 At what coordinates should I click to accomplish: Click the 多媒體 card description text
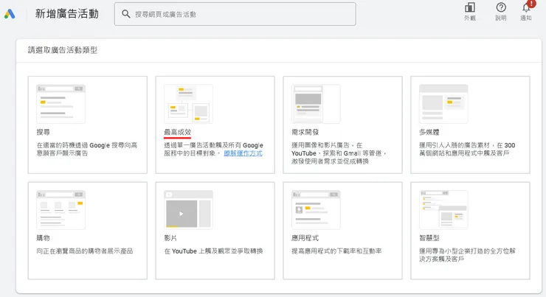coord(467,149)
